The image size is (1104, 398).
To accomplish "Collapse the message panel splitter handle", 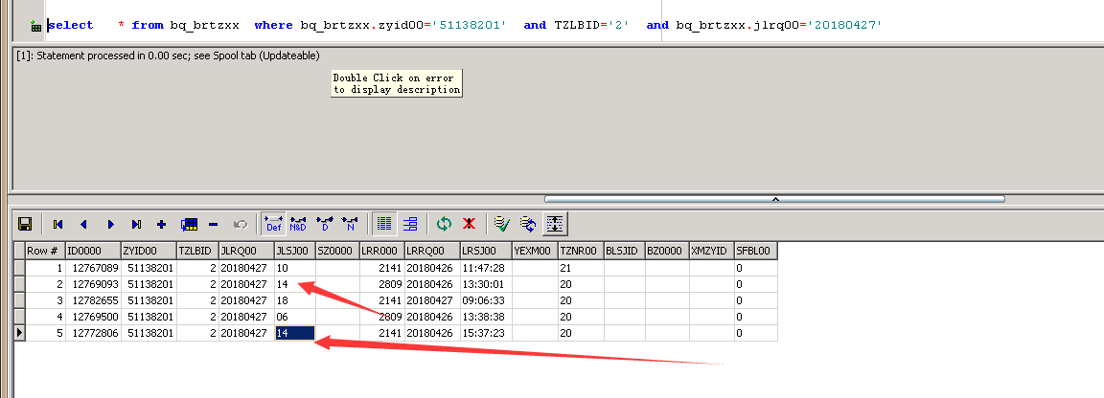I will [x=774, y=199].
